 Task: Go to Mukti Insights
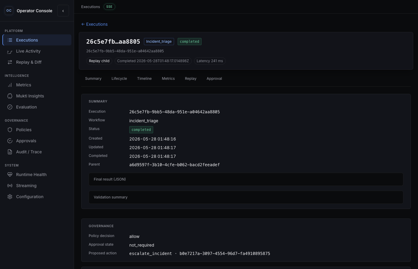click(37, 96)
